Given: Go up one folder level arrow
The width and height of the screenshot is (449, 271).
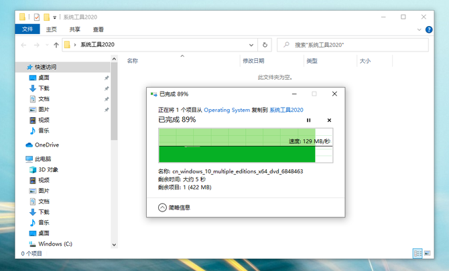Looking at the screenshot, I should pos(56,45).
